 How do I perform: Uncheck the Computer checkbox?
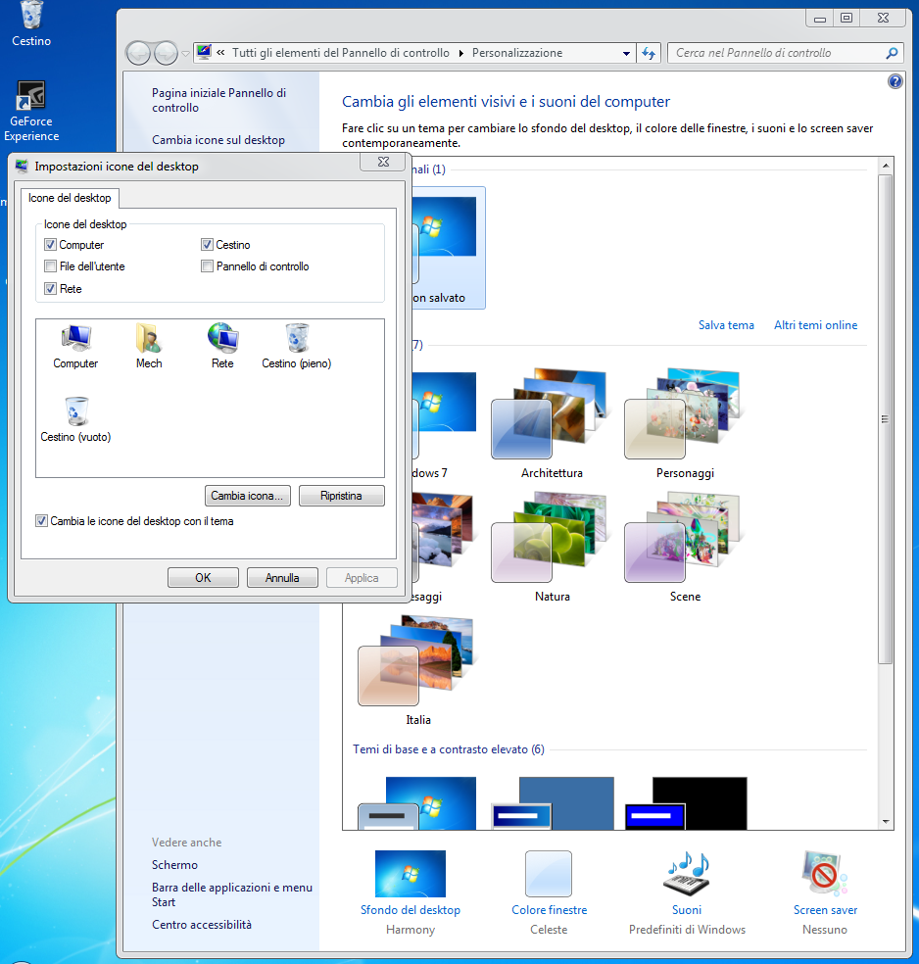51,245
